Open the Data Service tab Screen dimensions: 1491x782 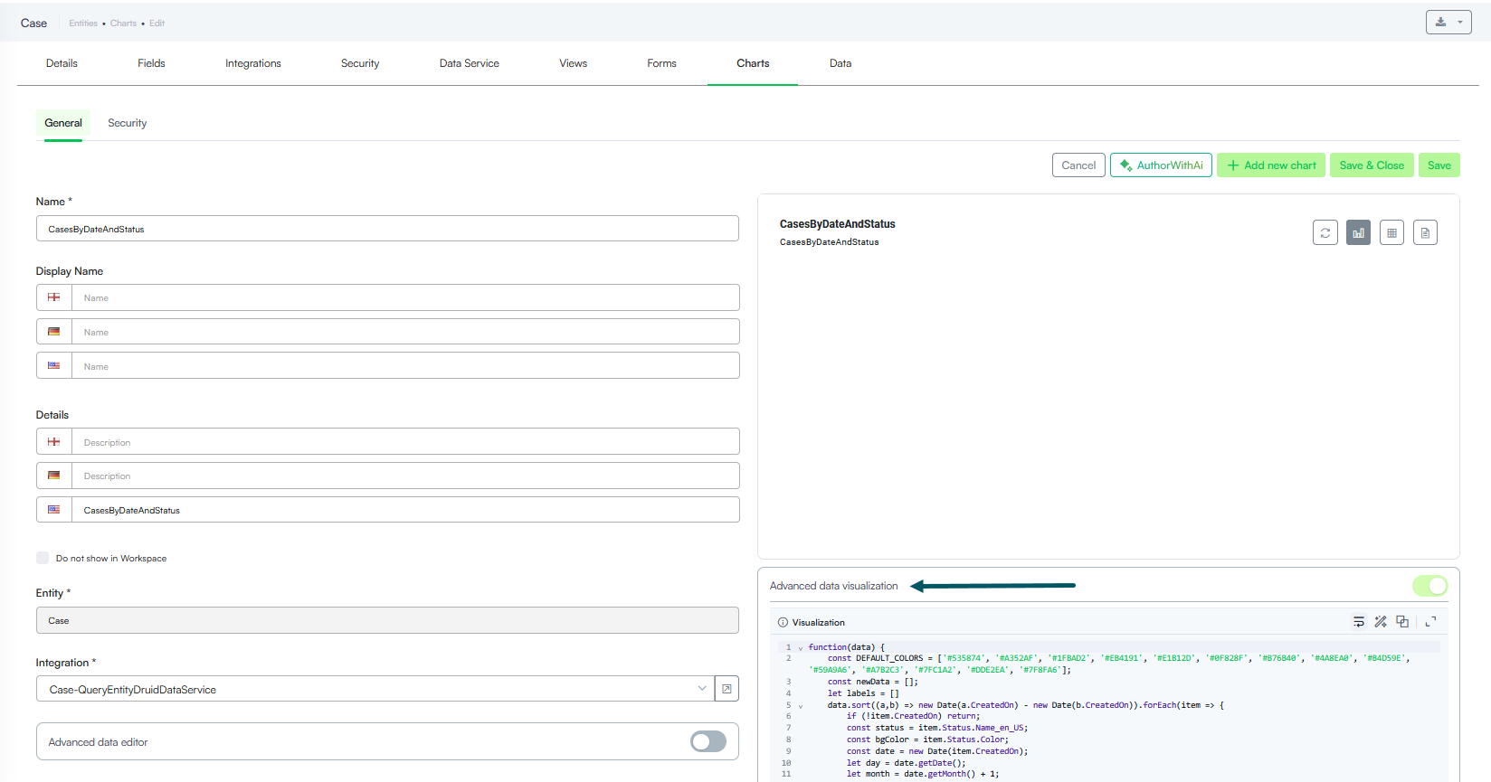pyautogui.click(x=470, y=63)
